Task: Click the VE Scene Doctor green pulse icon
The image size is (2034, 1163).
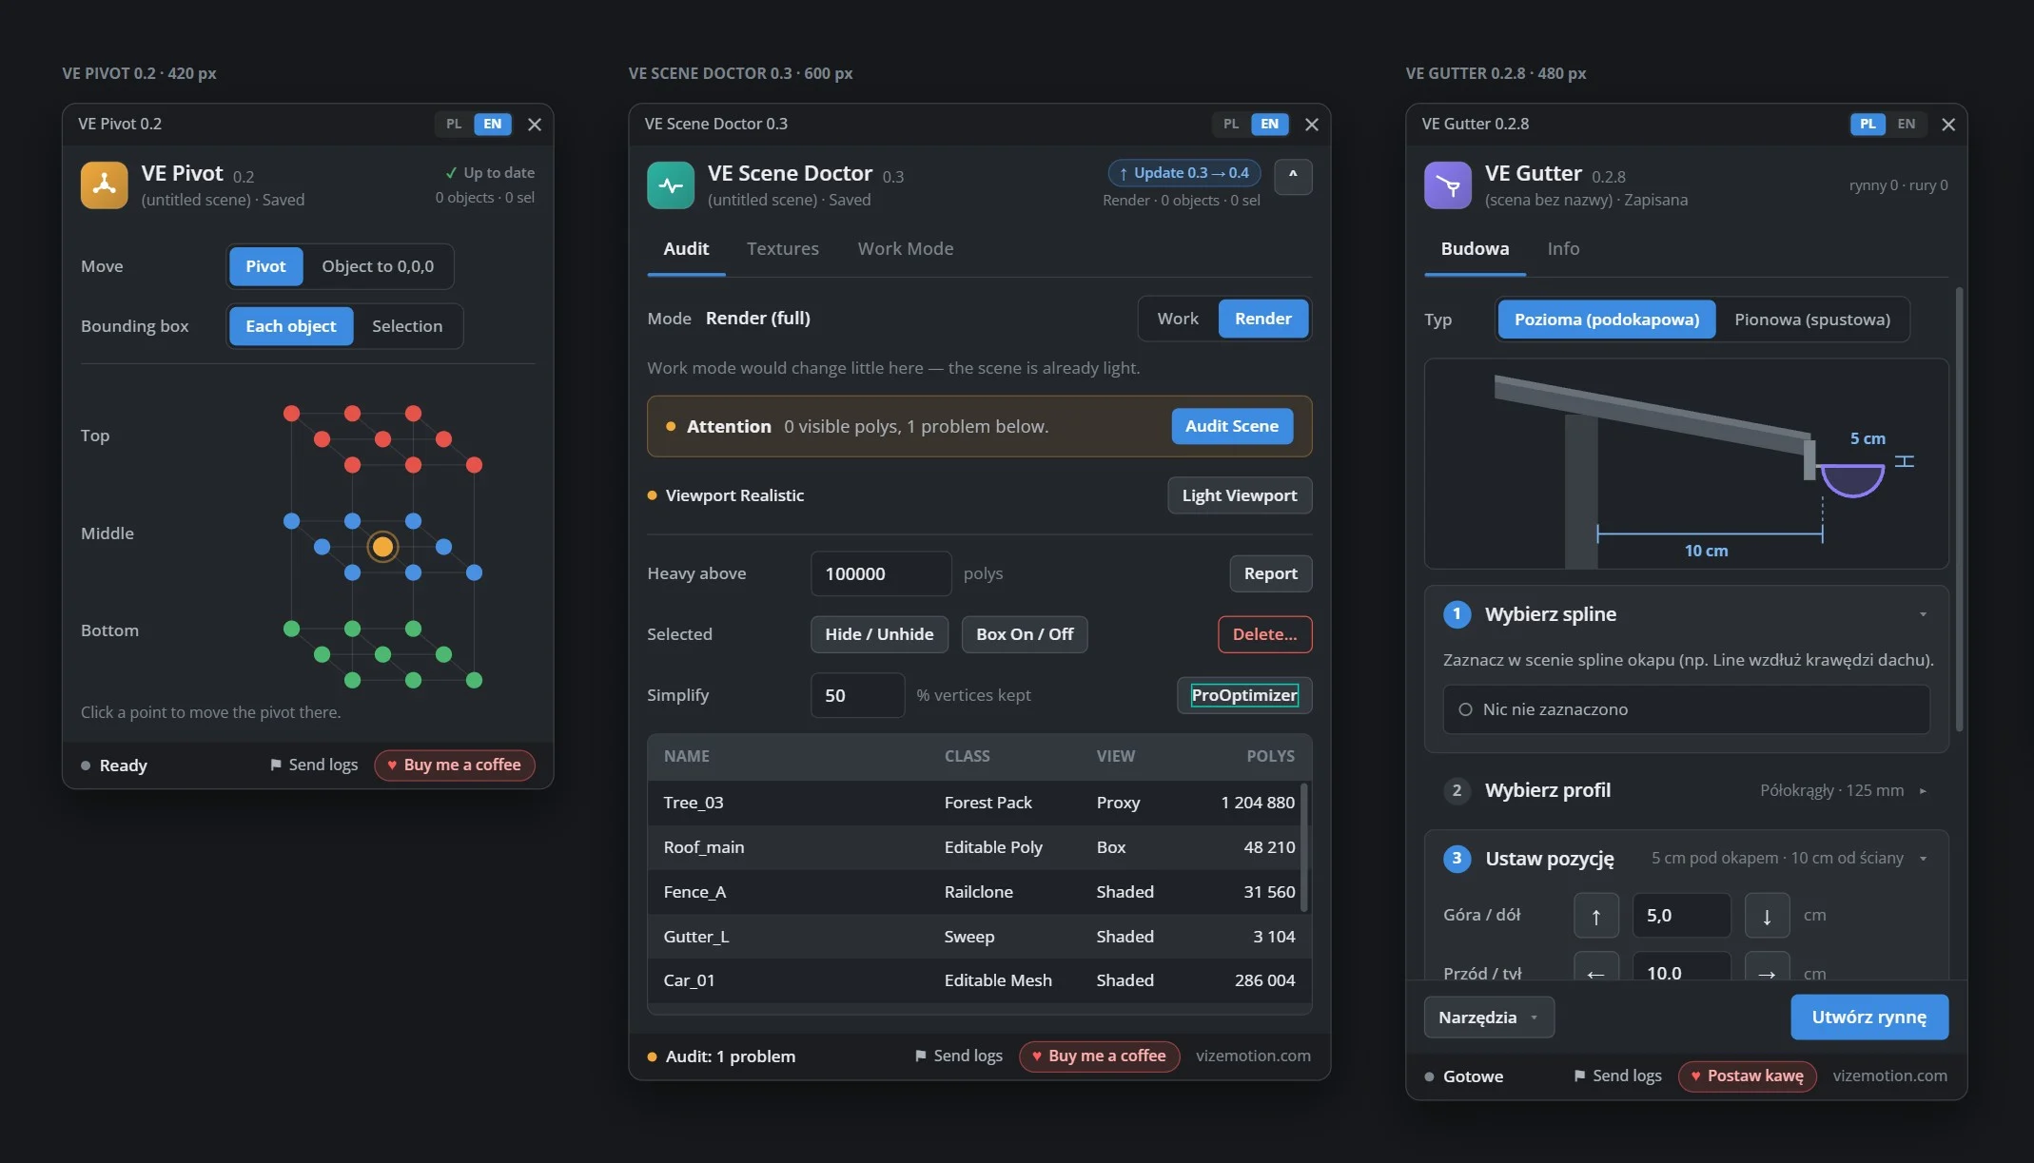Action: (671, 184)
